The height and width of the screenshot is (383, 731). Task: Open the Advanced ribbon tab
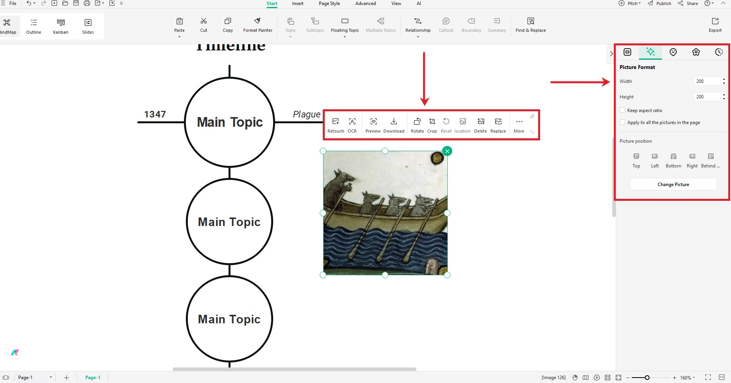(x=365, y=3)
